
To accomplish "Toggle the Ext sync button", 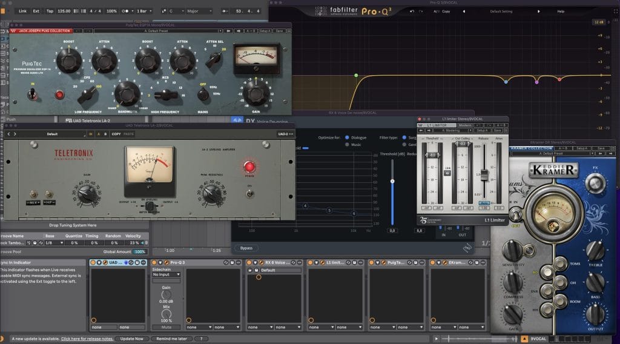I will [36, 11].
